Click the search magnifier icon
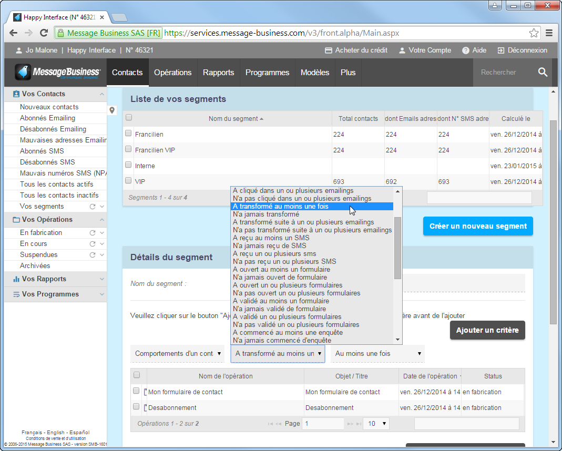The width and height of the screenshot is (562, 451). point(543,72)
